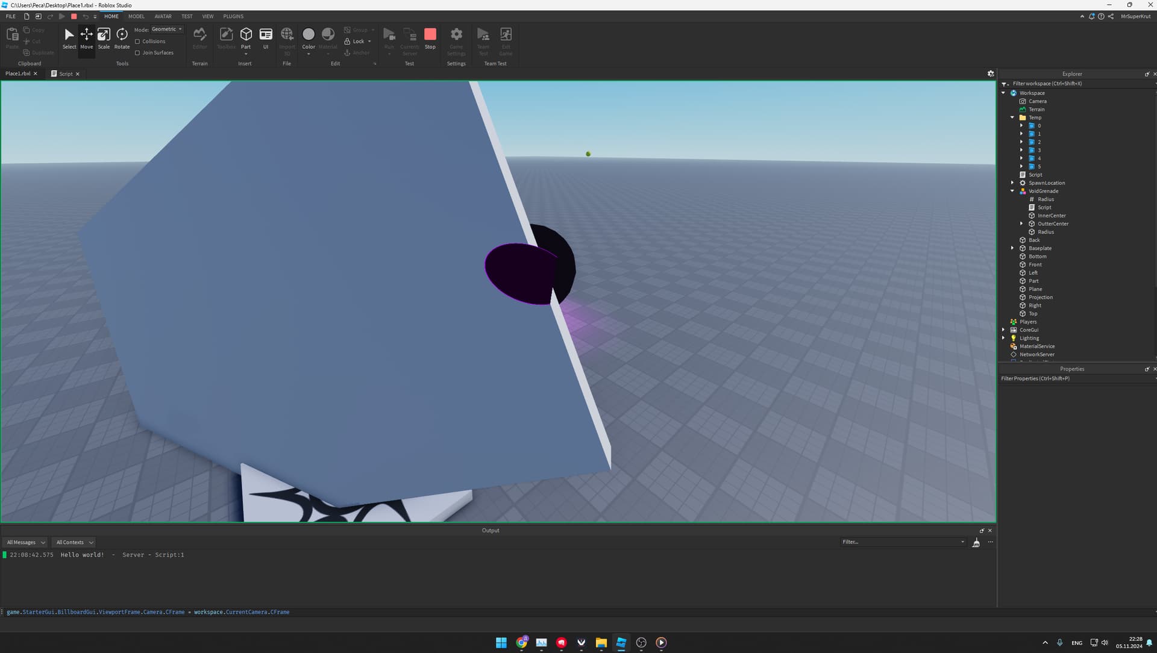Open Game Settings
This screenshot has width=1157, height=653.
pos(456,37)
